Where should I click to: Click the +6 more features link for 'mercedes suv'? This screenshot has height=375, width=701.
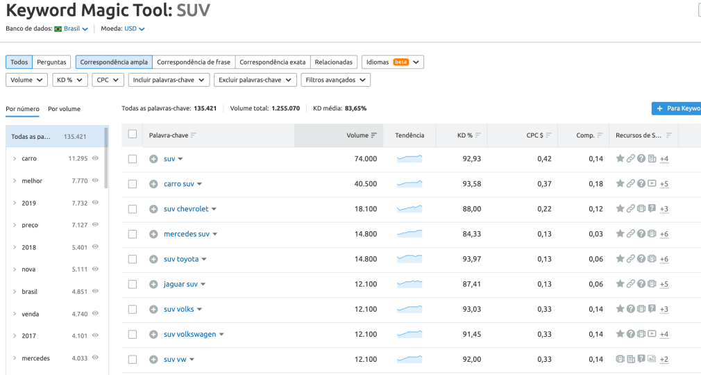664,234
